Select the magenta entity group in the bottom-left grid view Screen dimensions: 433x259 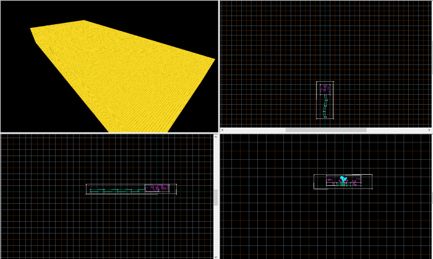pyautogui.click(x=157, y=188)
